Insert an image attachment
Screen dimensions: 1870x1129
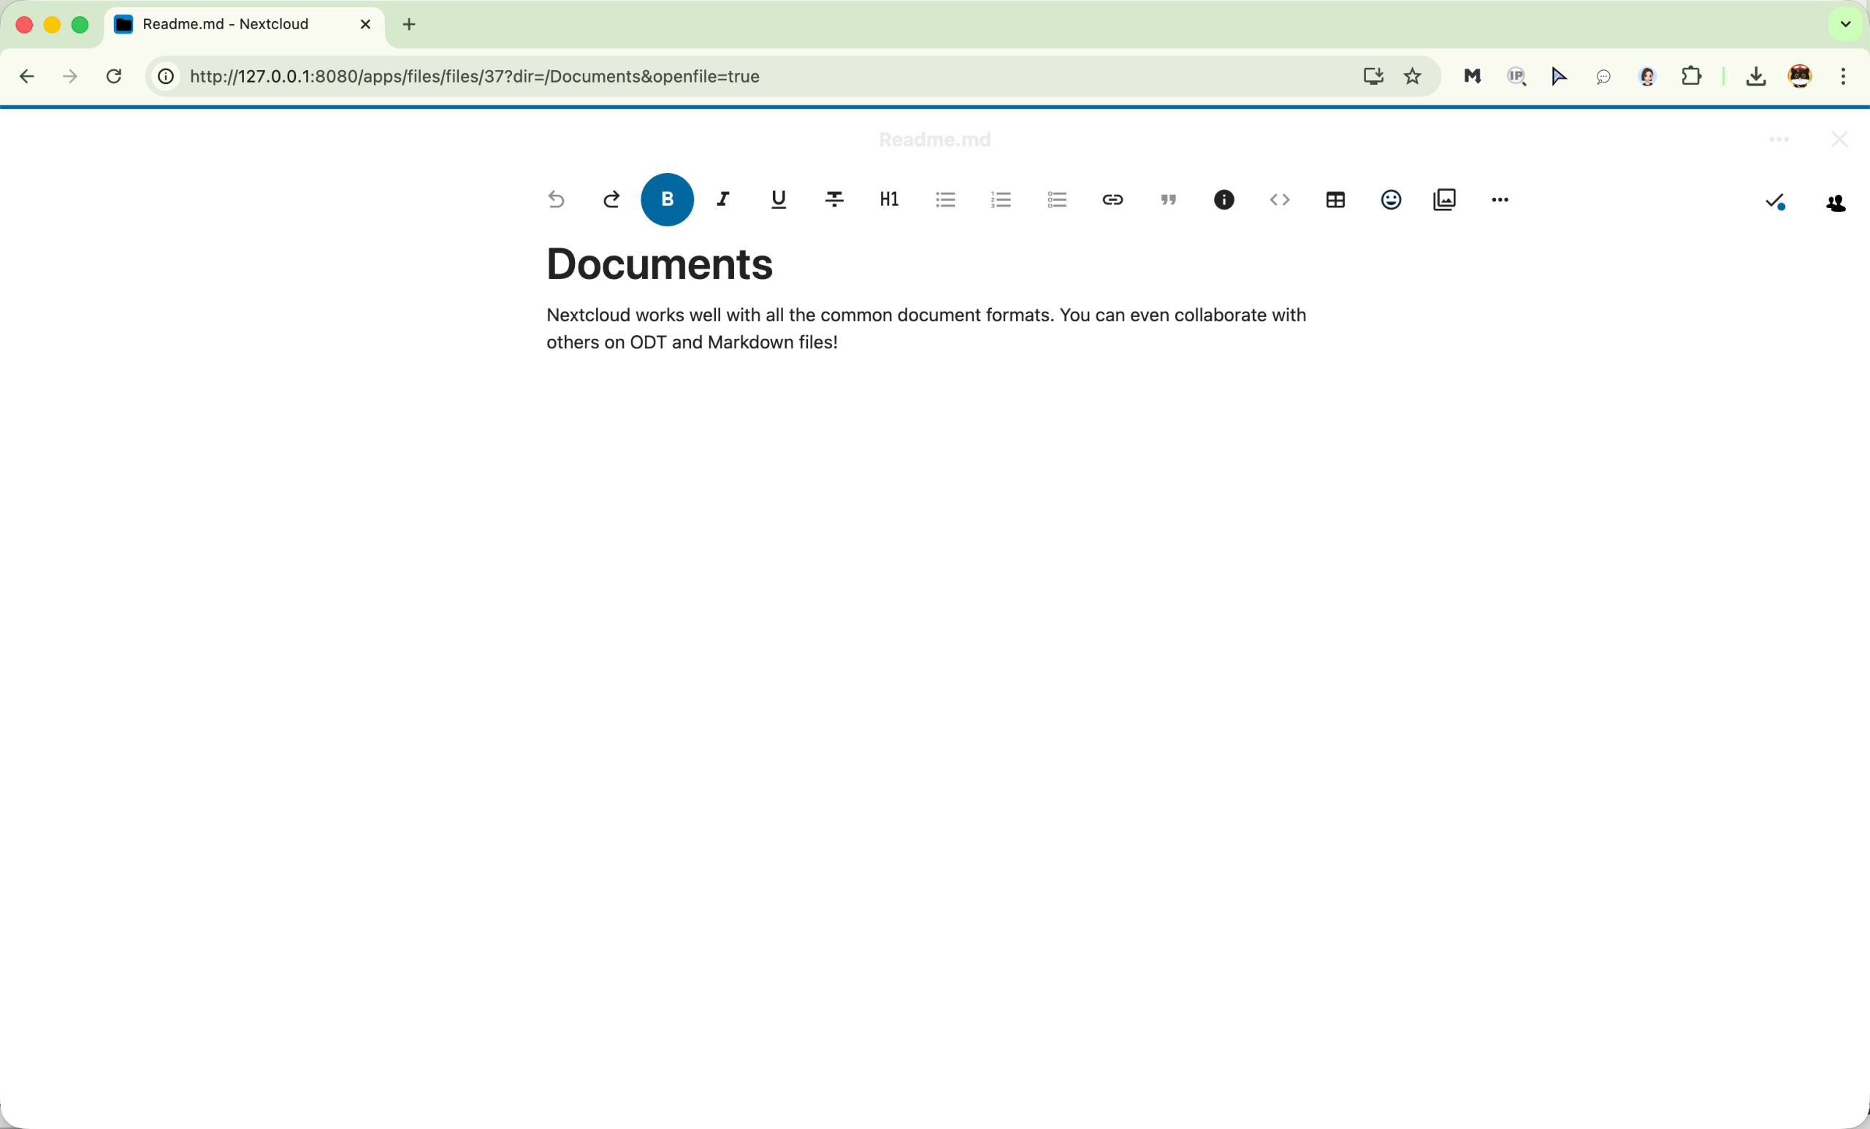(1444, 199)
